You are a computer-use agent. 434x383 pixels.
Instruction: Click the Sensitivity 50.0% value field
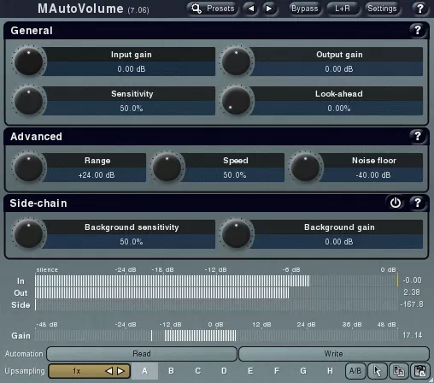tap(131, 109)
